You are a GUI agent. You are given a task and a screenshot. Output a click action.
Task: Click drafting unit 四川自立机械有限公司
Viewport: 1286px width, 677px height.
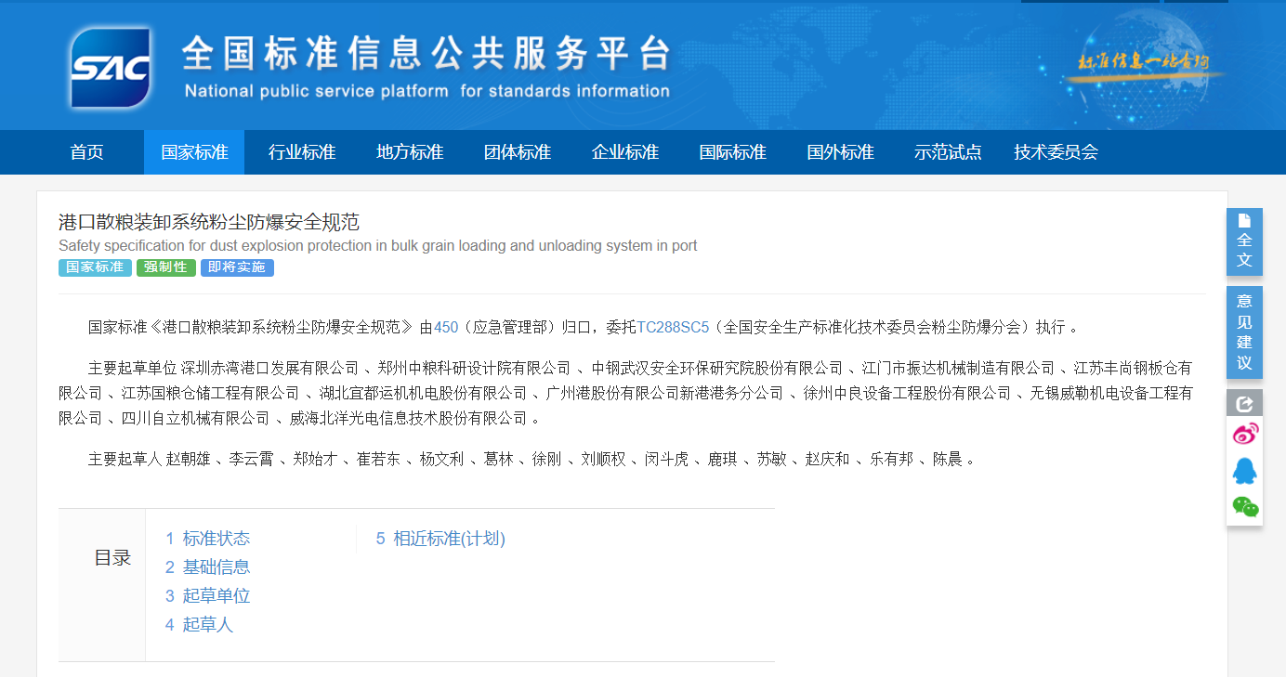[x=196, y=419]
